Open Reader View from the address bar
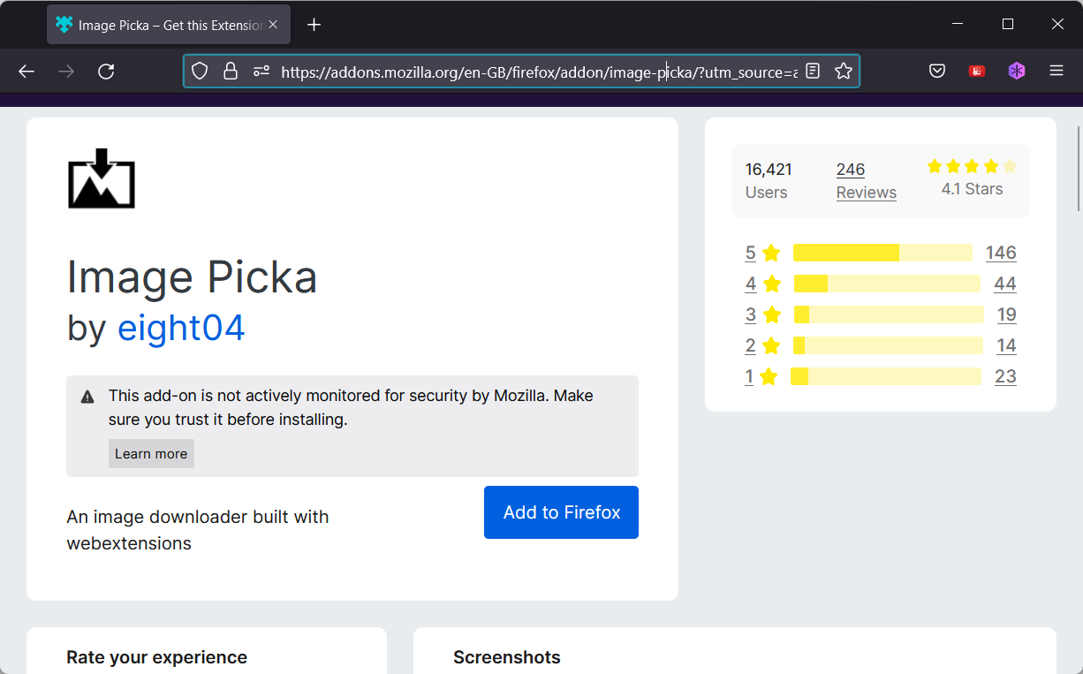Viewport: 1083px width, 674px height. pyautogui.click(x=812, y=71)
